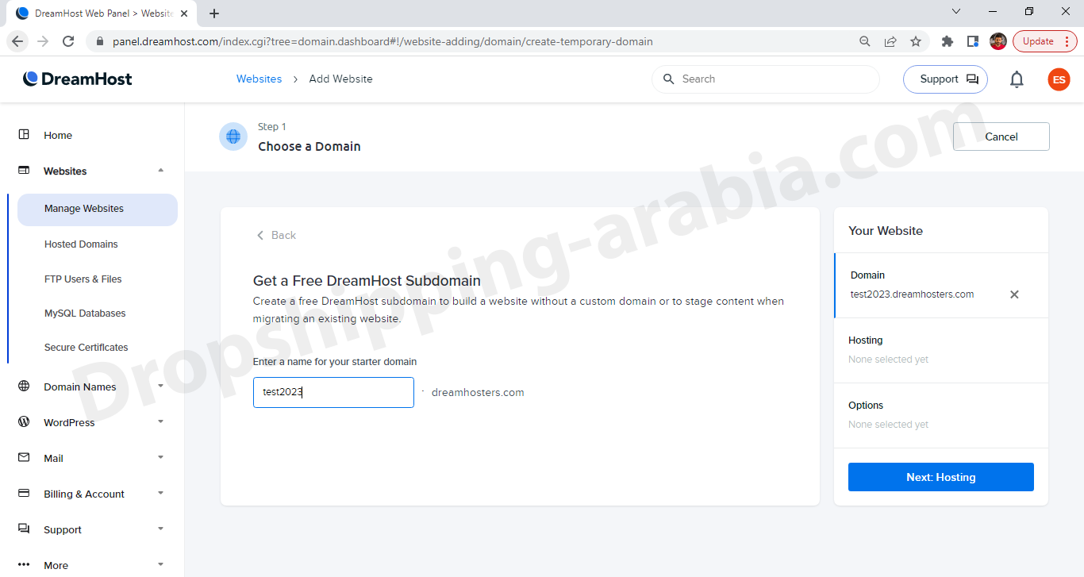
Task: Open Chrome profile avatar
Action: tap(998, 41)
